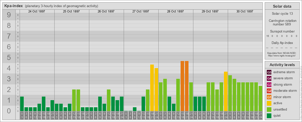Click the '28 Oct 1897' date header
The height and width of the screenshot is (122, 302).
[175, 11]
